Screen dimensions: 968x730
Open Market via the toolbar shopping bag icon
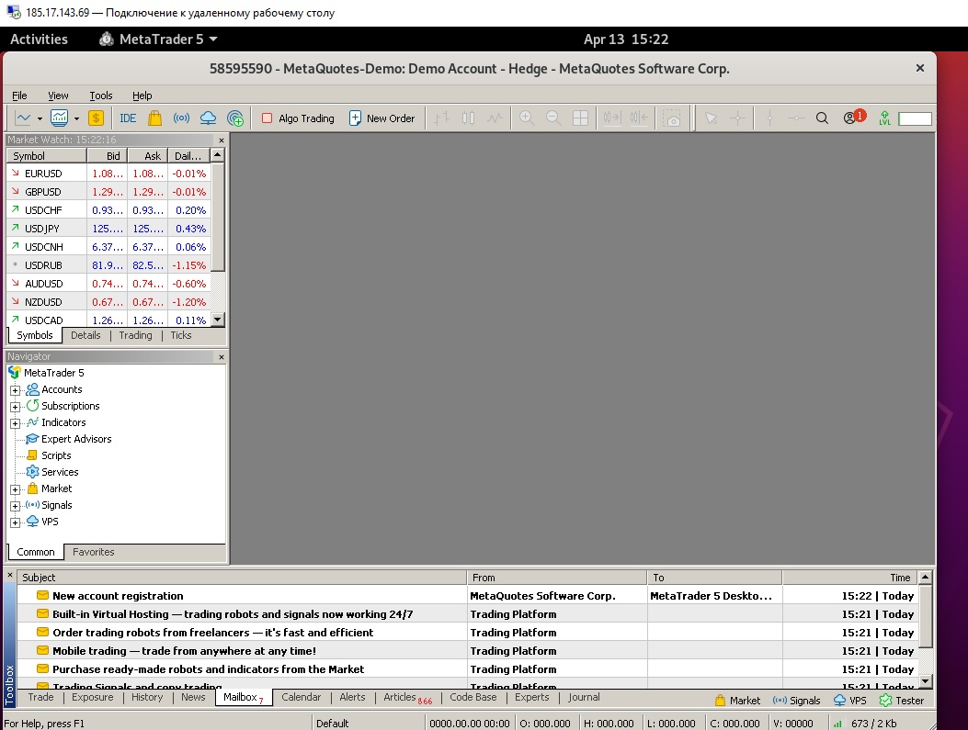pos(154,118)
